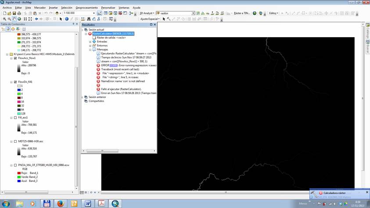Enable the Fill_asc1 layer checkbox

click(16, 118)
